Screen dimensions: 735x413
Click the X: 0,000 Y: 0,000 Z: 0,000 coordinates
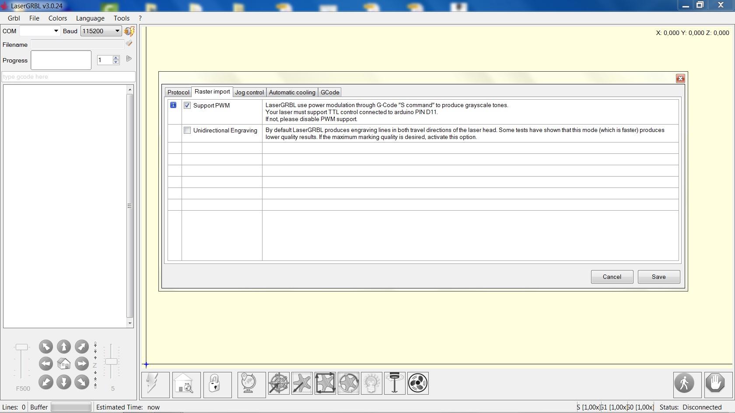point(693,33)
